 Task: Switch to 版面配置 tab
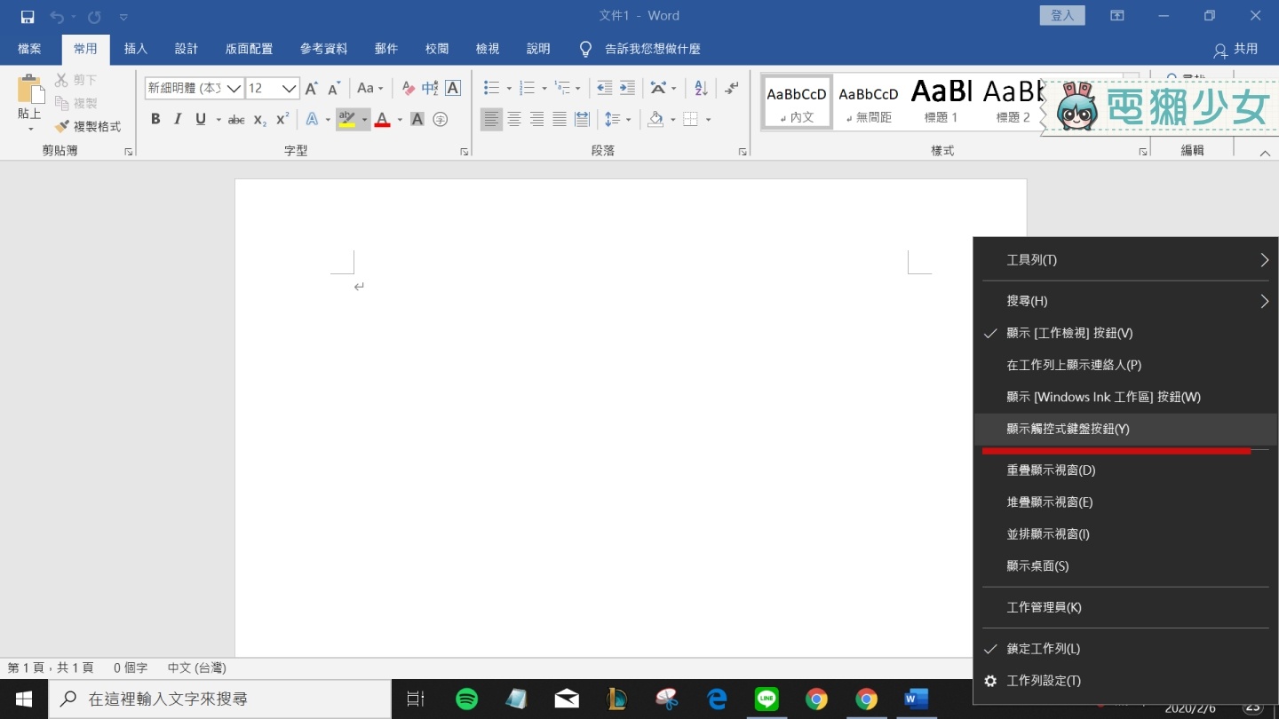click(249, 49)
